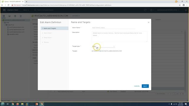Screen dimensions: 189x106
Task: Click the vmw logo in header
Action: (x=4, y=10)
